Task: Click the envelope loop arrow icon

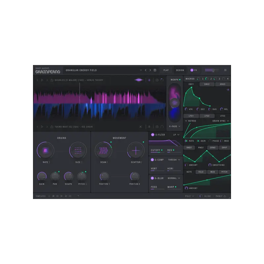Action: click(x=228, y=90)
